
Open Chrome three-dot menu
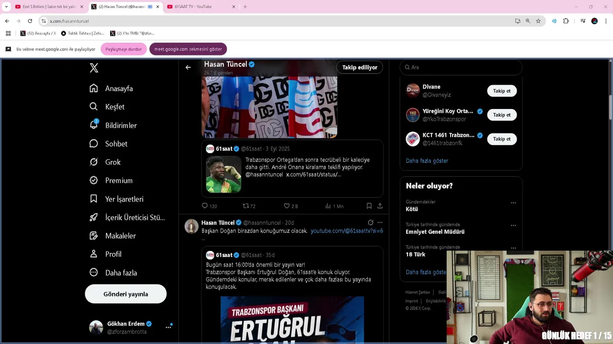tap(606, 21)
